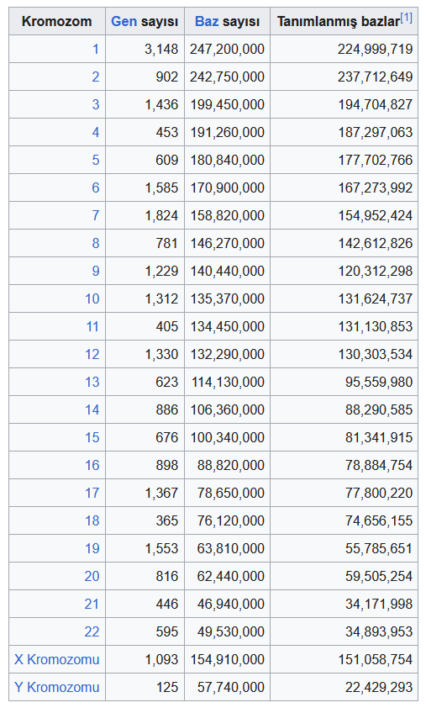This screenshot has height=713, width=426.
Task: Open chromosome 16 link
Action: coord(92,465)
